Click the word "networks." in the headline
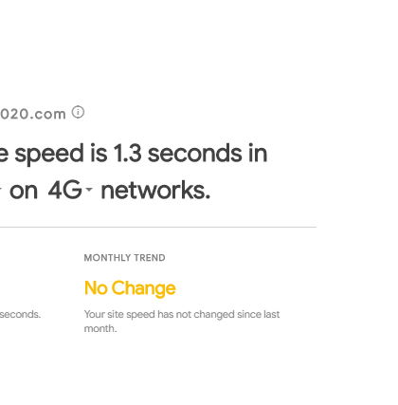398x405 pixels. point(155,191)
